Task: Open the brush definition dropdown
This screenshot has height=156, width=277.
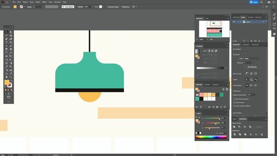Action: (x=75, y=7)
